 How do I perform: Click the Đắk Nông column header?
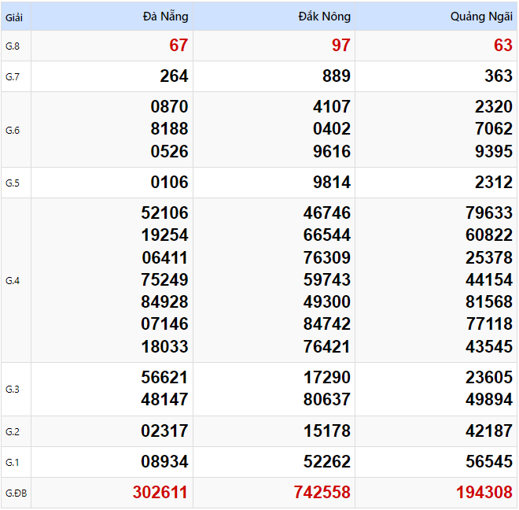click(324, 17)
